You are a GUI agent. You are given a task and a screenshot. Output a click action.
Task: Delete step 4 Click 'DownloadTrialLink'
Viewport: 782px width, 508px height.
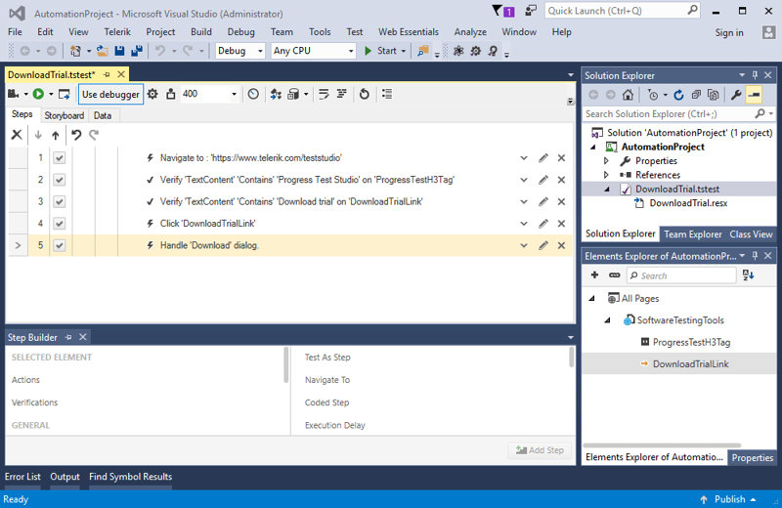point(561,224)
